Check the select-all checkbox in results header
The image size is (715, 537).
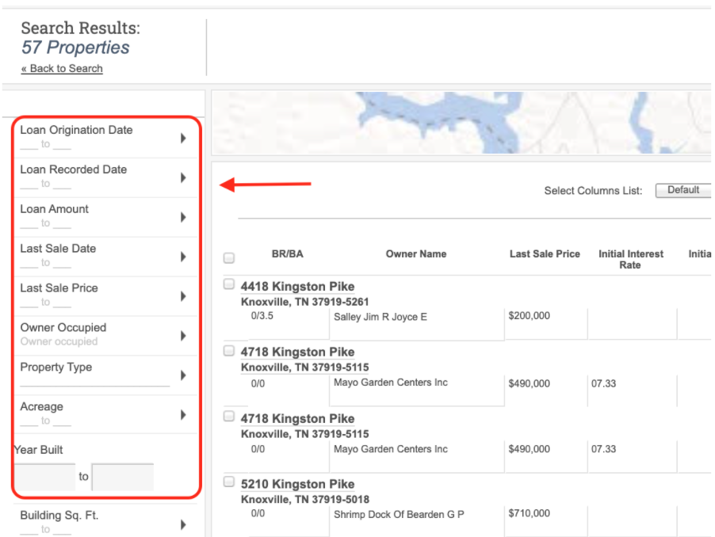click(228, 257)
